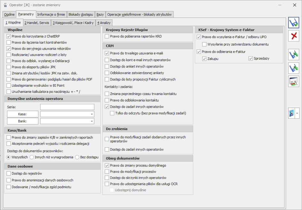Click into the Seria input field
The width and height of the screenshot is (302, 210).
tap(67, 107)
